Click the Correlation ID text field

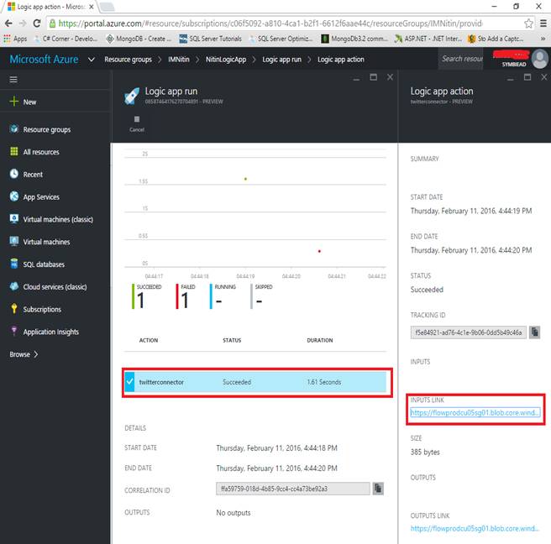292,489
